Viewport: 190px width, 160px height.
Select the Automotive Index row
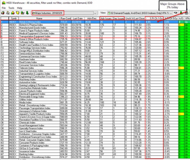click(x=95, y=82)
